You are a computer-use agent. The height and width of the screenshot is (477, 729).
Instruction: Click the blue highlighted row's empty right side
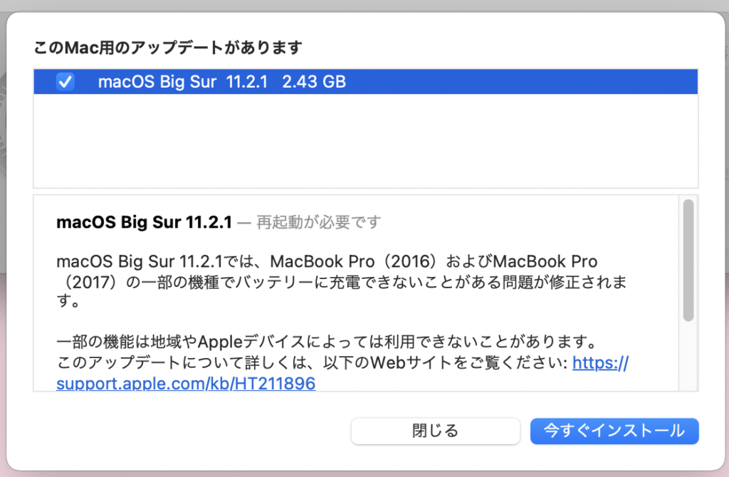pos(520,82)
